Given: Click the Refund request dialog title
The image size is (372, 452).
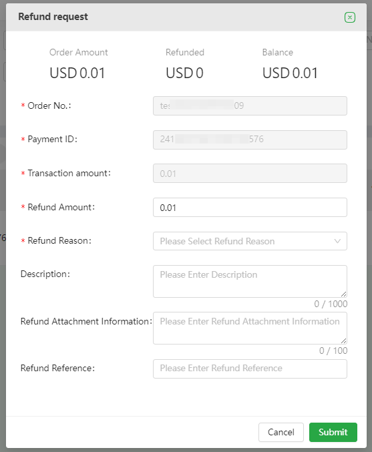Looking at the screenshot, I should coord(53,17).
